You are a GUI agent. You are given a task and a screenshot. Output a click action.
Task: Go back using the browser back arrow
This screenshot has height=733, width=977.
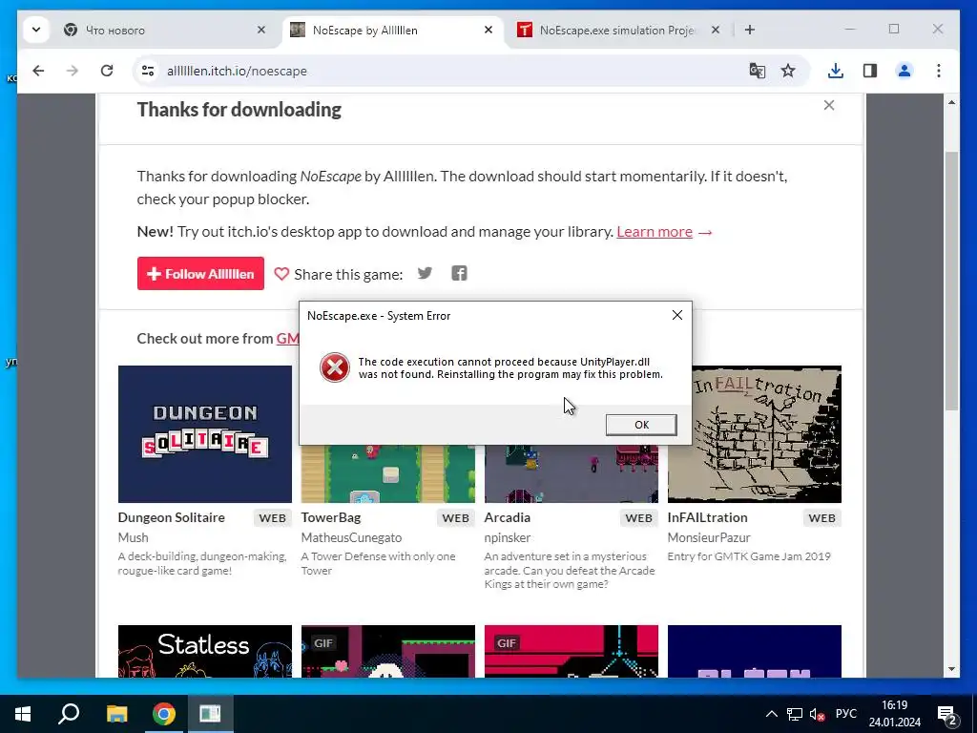point(38,71)
